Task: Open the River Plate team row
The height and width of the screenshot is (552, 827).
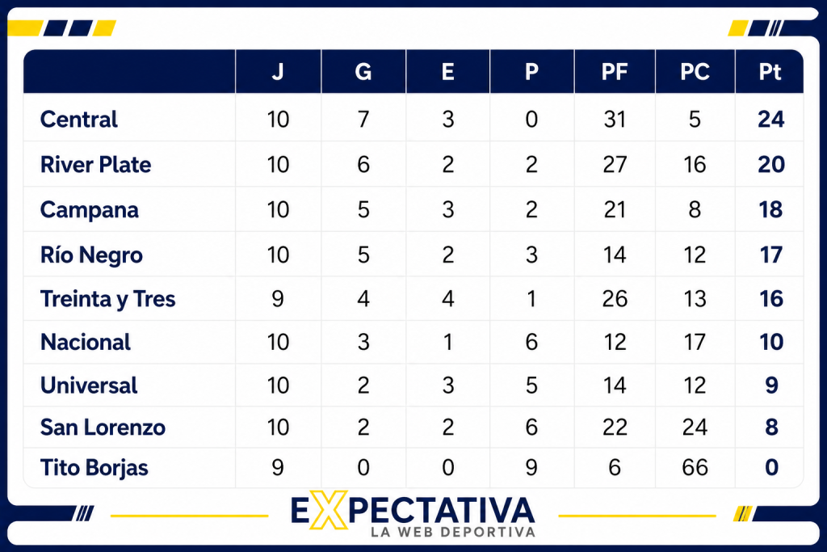Action: [x=413, y=165]
